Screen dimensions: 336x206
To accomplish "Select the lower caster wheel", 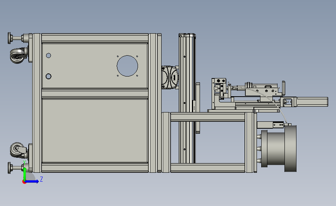I will tap(18, 150).
